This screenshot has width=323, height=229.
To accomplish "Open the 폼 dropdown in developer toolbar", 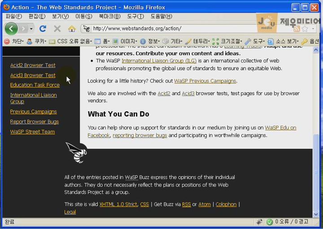I will (106, 41).
